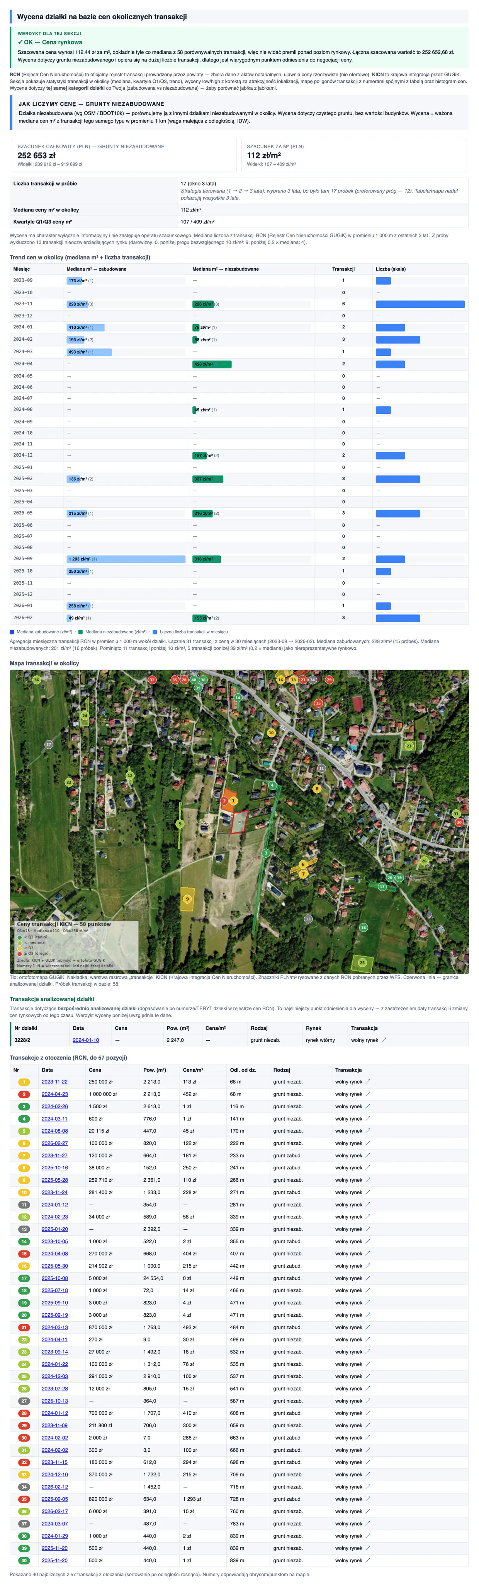Open the 2023-11-22 transaction date link

55,1082
